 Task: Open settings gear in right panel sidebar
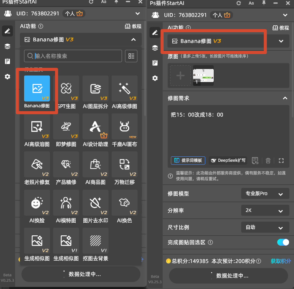(155, 78)
